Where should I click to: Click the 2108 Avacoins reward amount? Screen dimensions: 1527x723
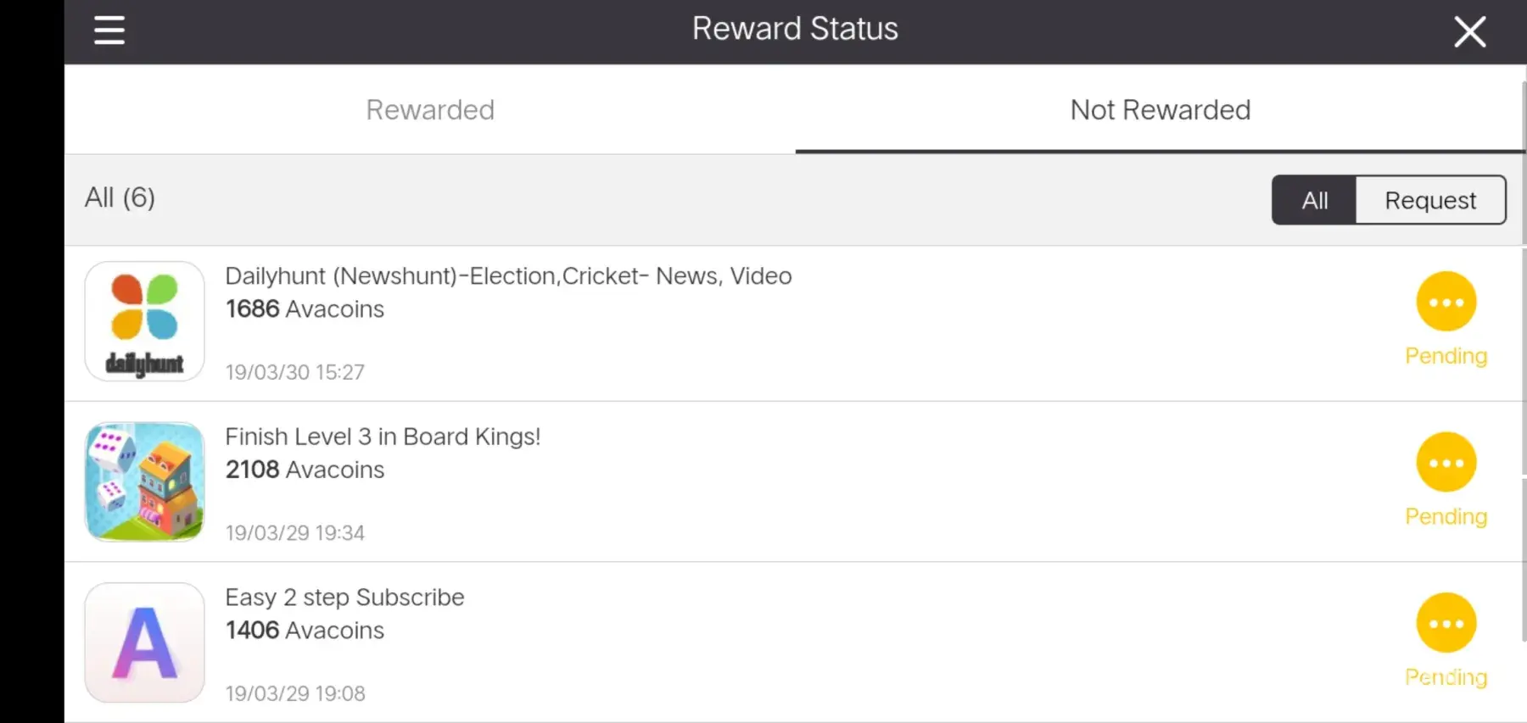point(305,470)
